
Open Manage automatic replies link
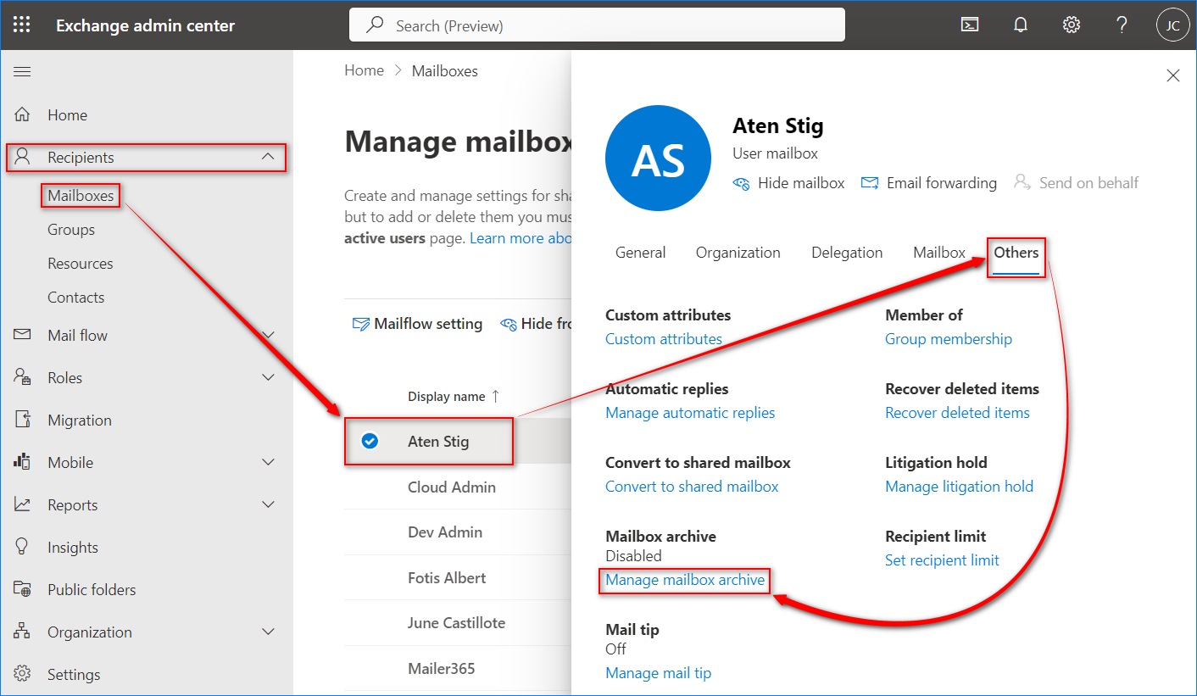pyautogui.click(x=690, y=413)
